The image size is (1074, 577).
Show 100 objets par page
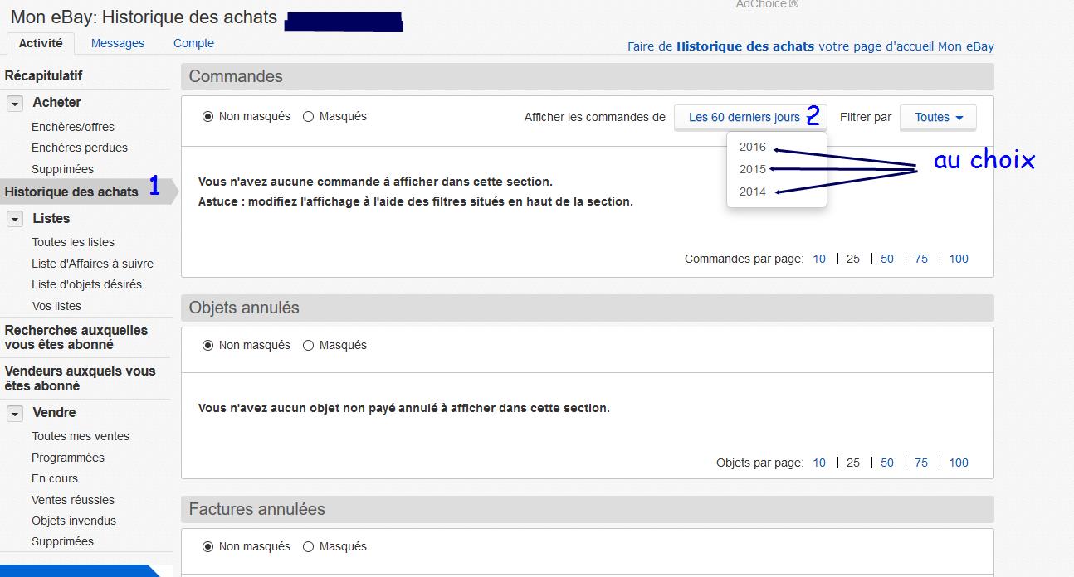point(959,463)
